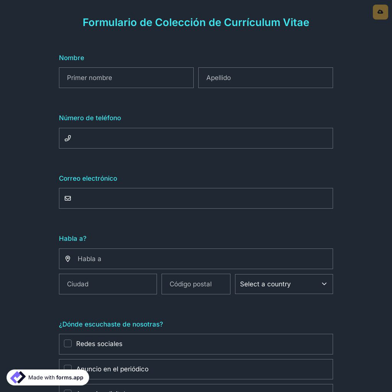Check the Redes sociales checkbox
The width and height of the screenshot is (392, 392).
click(68, 343)
